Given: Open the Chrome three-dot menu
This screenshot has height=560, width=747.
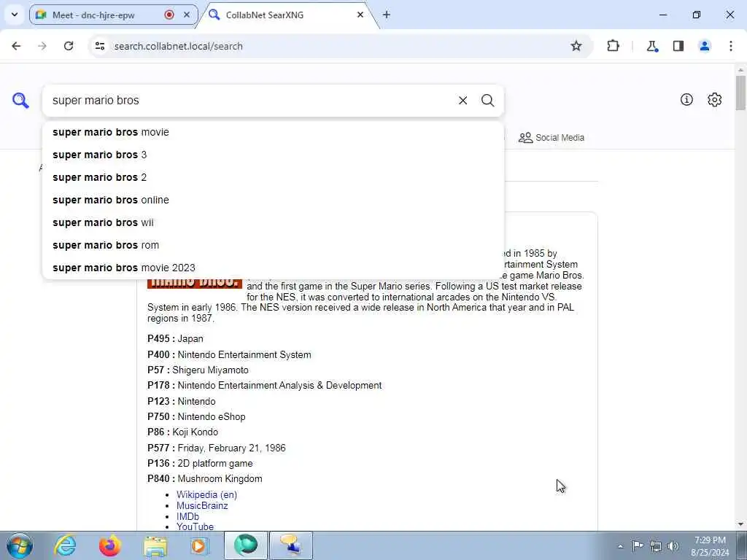Looking at the screenshot, I should coord(730,46).
